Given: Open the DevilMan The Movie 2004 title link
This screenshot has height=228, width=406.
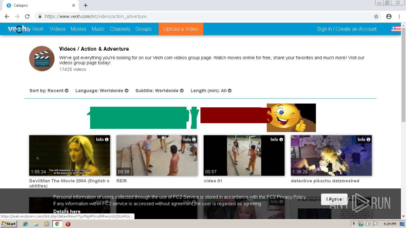Looking at the screenshot, I should tap(69, 183).
